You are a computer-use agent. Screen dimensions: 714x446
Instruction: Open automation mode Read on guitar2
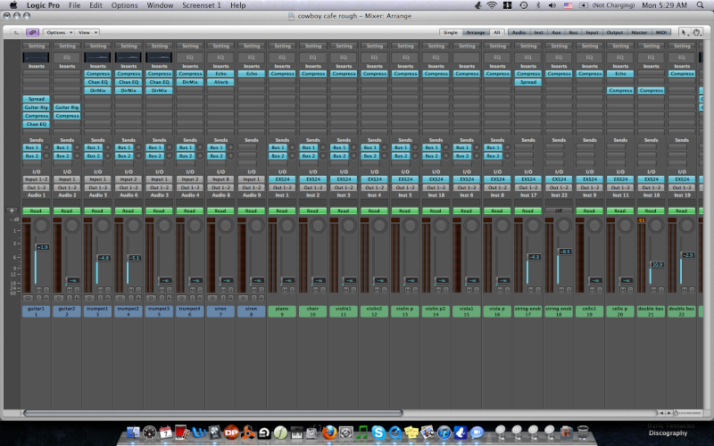click(67, 211)
